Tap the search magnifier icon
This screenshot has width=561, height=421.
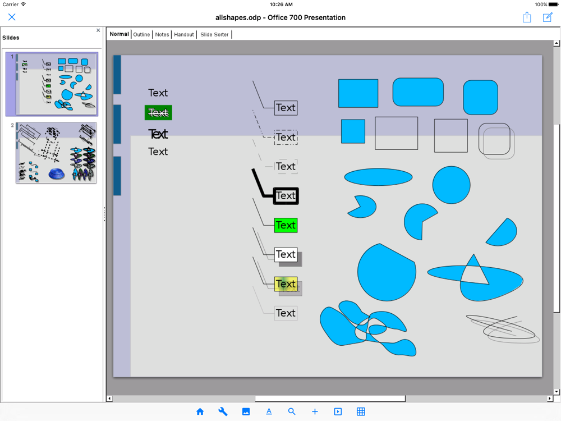(292, 411)
